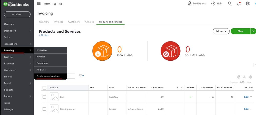Choose All Sales in the Invoicing flyout
Image resolution: width=256 pixels, height=115 pixels.
click(51, 70)
